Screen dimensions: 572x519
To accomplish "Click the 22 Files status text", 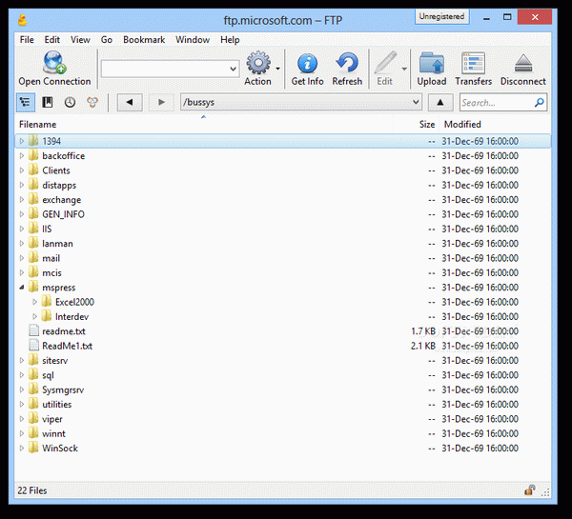I will click(x=32, y=490).
